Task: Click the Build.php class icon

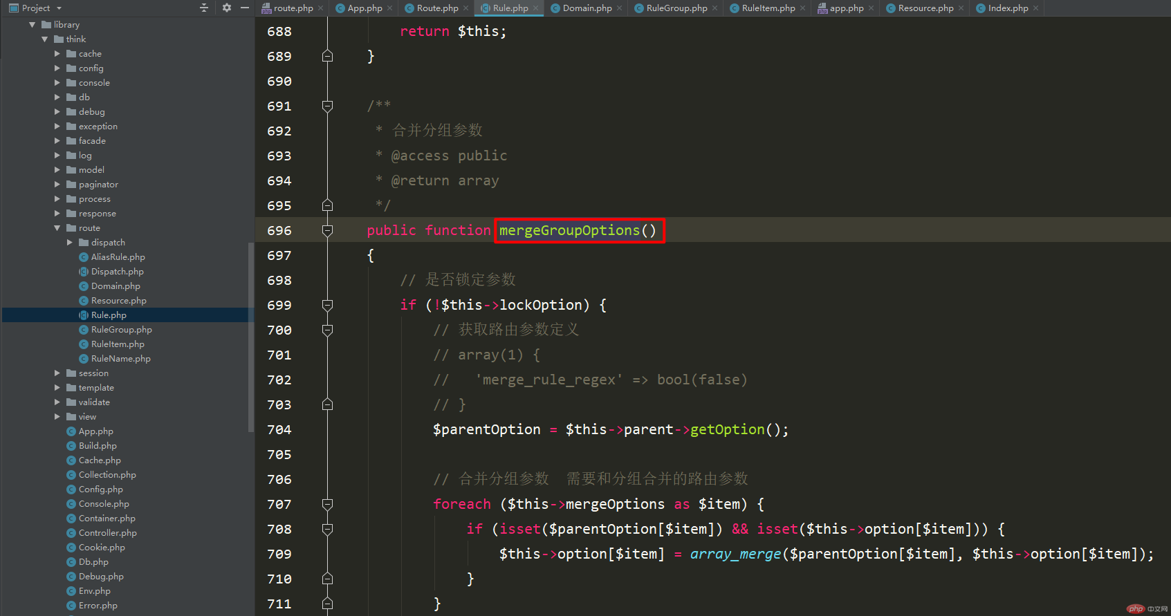Action: (x=71, y=446)
